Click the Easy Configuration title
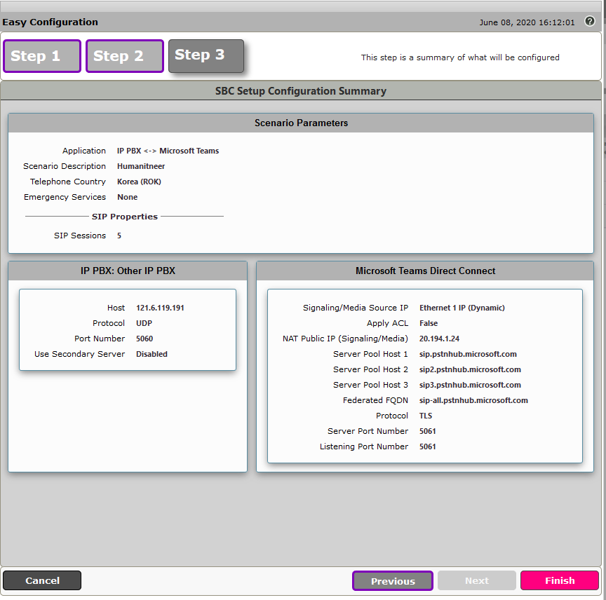606x600 pixels. click(x=50, y=22)
